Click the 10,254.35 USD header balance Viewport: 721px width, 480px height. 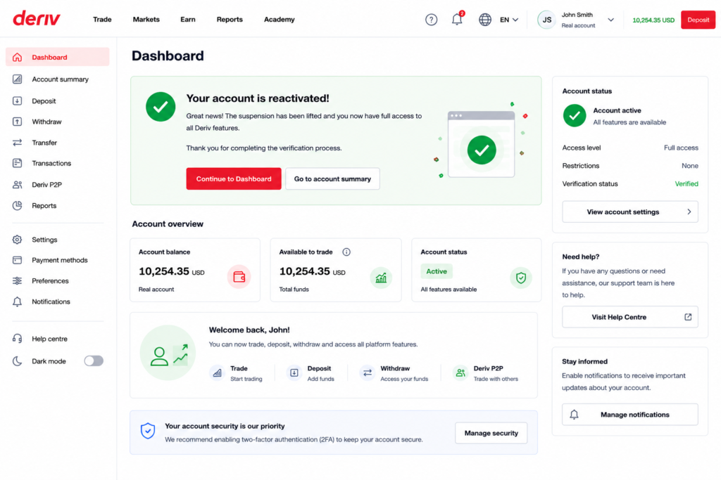click(653, 20)
